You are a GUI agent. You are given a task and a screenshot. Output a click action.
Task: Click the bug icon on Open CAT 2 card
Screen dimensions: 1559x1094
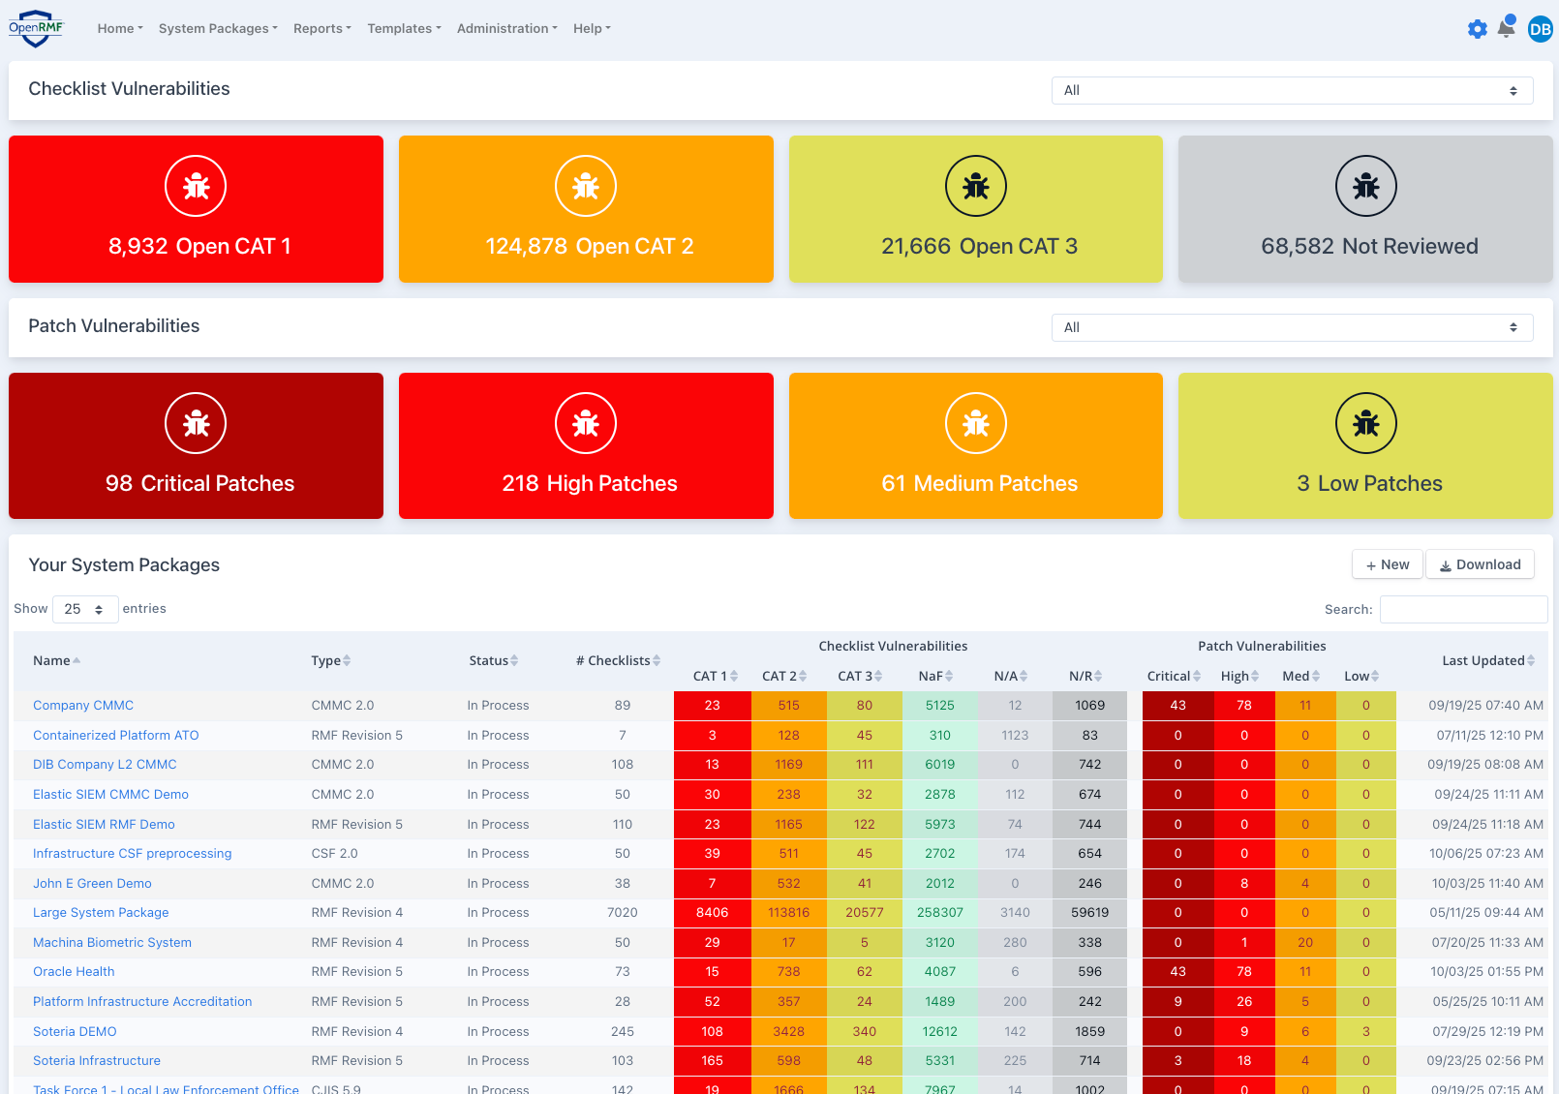click(x=586, y=185)
